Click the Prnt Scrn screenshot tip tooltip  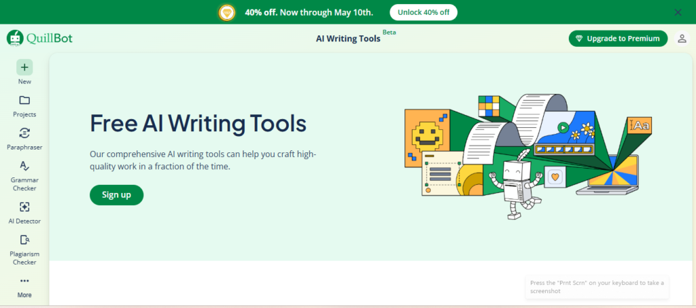(597, 287)
